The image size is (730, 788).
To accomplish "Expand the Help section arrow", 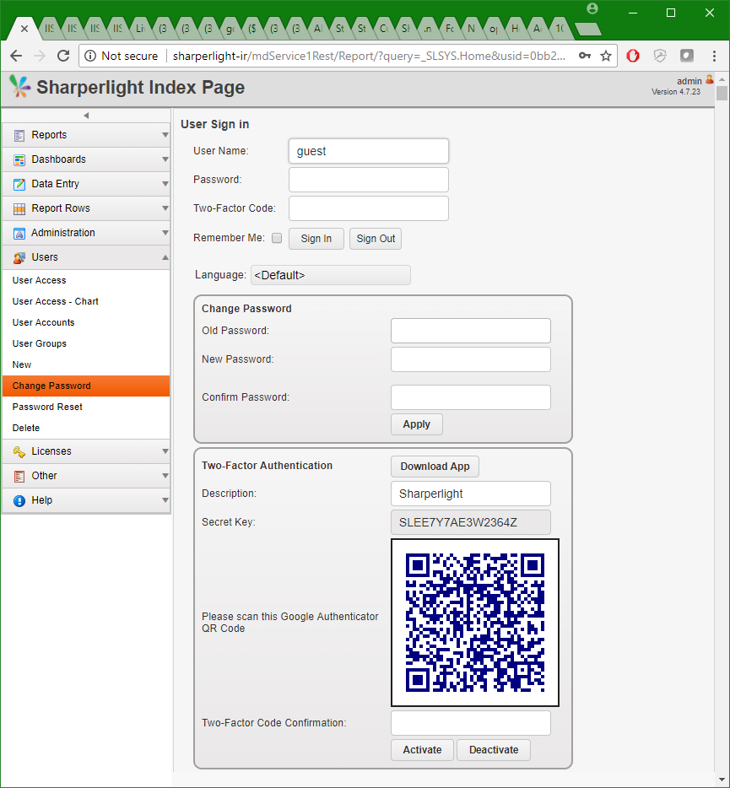I will pyautogui.click(x=165, y=500).
